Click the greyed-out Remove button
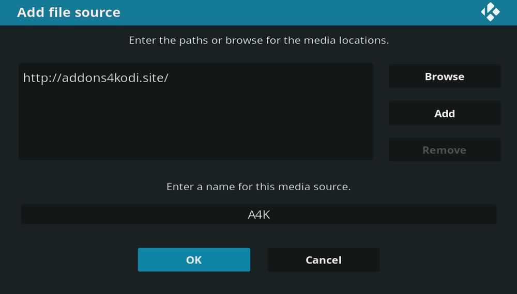Viewport: 517px width, 294px height. [x=445, y=150]
